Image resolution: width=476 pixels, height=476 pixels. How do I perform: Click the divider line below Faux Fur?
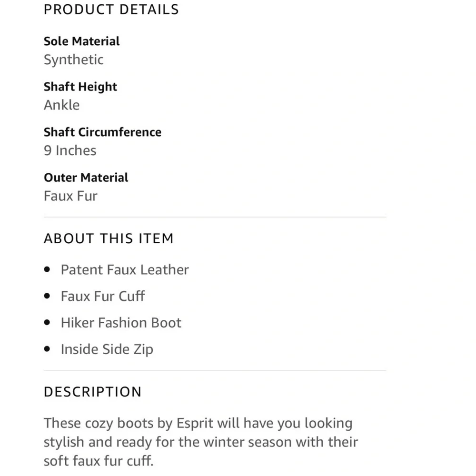(x=215, y=217)
